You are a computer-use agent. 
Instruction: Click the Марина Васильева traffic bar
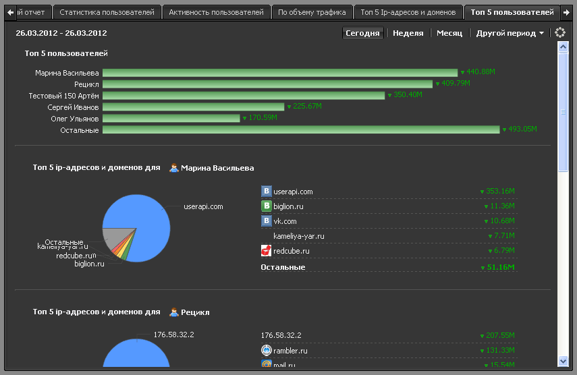(280, 72)
